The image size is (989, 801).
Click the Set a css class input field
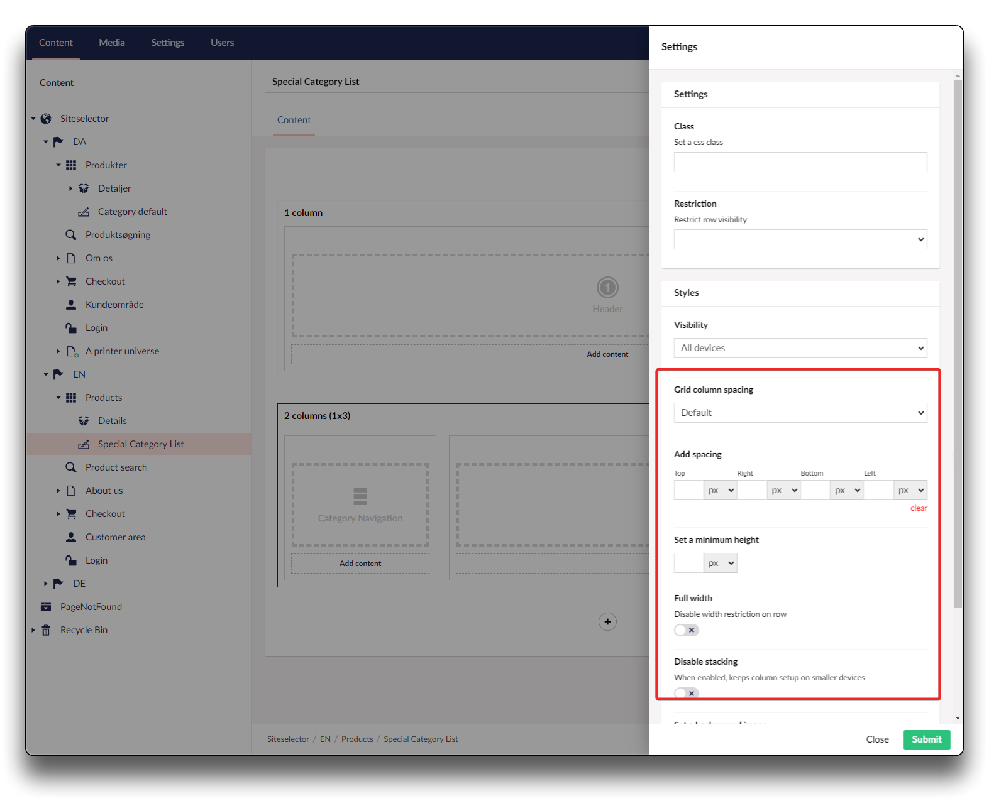pos(800,162)
